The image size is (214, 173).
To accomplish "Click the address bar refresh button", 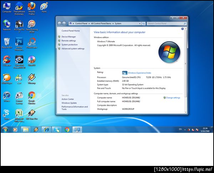I will (x=143, y=23).
